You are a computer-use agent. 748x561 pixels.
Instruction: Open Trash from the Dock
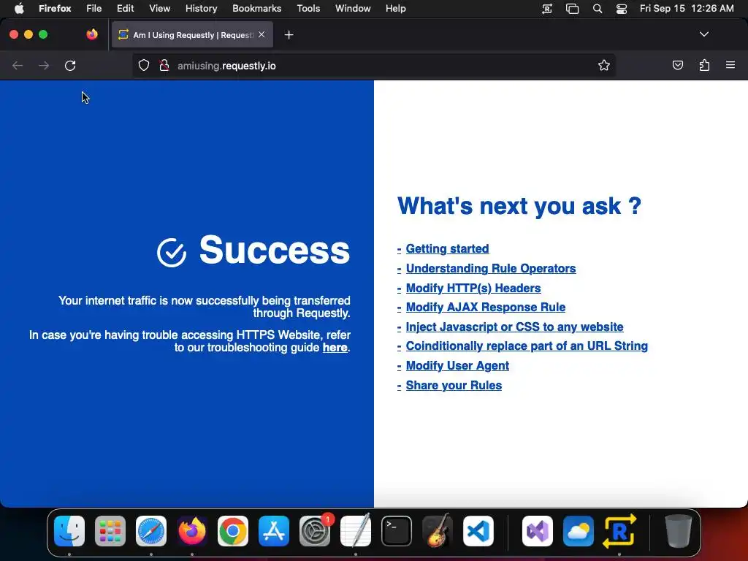point(679,531)
